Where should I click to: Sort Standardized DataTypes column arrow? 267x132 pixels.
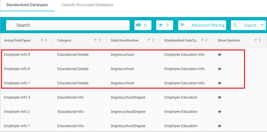[202, 40]
